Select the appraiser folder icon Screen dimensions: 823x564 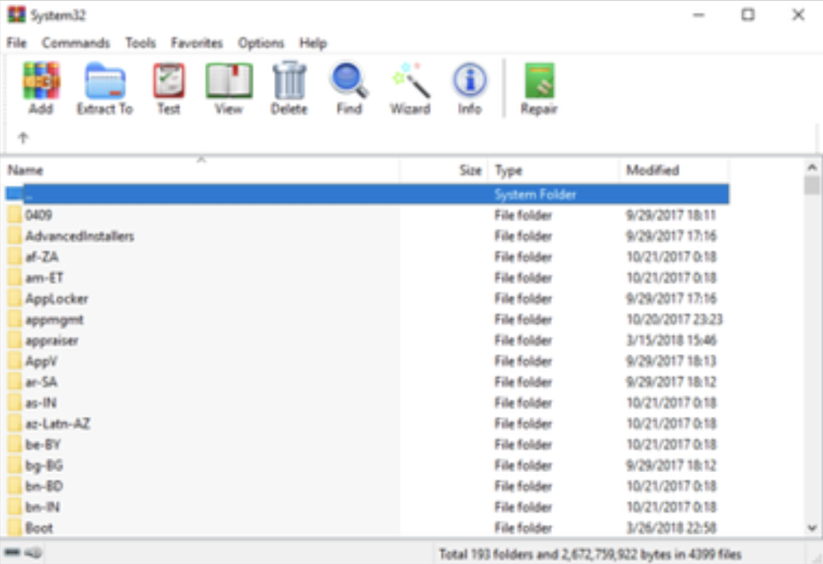pos(14,340)
